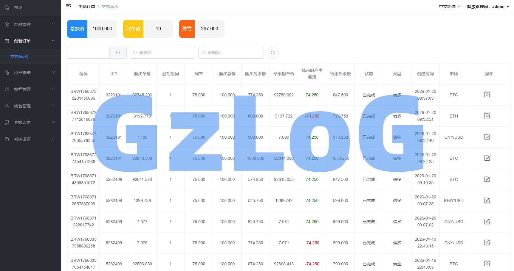This screenshot has height=271, width=514.
Task: Expand the 钱包管理 menu
Action: click(x=30, y=106)
